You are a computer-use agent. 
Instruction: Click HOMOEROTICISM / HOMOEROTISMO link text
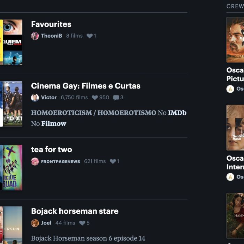[x=94, y=113]
